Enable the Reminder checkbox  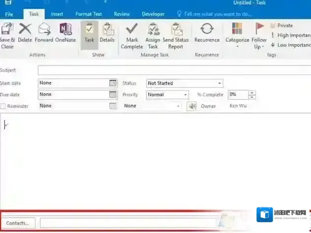pyautogui.click(x=3, y=106)
